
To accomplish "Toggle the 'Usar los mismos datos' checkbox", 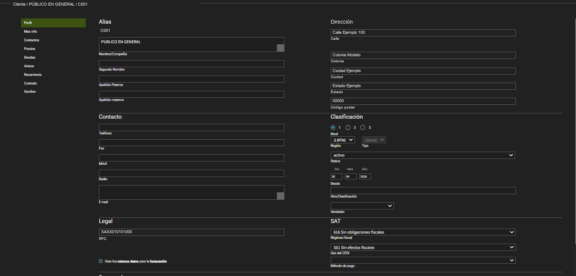I will 101,261.
